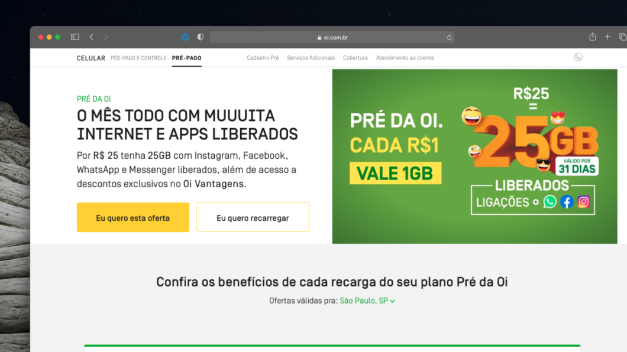627x352 pixels.
Task: Click the Eu quero esta oferta button
Action: click(132, 217)
